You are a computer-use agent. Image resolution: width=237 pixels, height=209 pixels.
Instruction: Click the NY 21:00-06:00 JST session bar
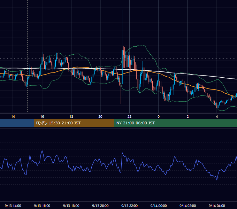coord(175,123)
